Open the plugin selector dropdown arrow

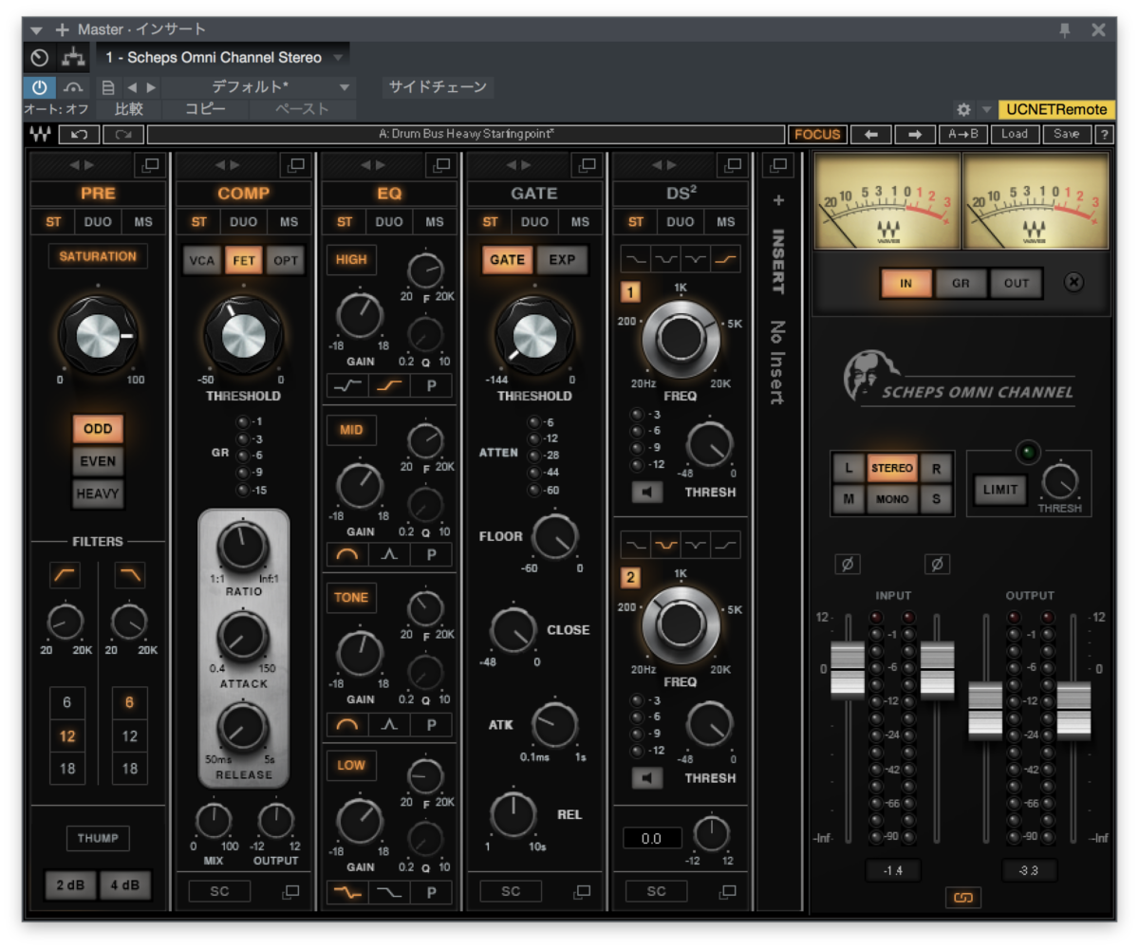[x=339, y=58]
